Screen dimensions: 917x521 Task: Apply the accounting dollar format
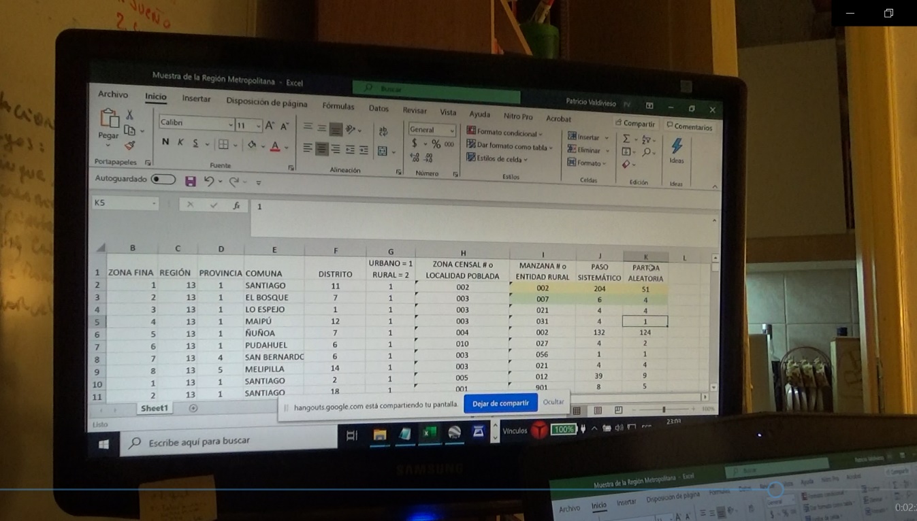(x=415, y=144)
